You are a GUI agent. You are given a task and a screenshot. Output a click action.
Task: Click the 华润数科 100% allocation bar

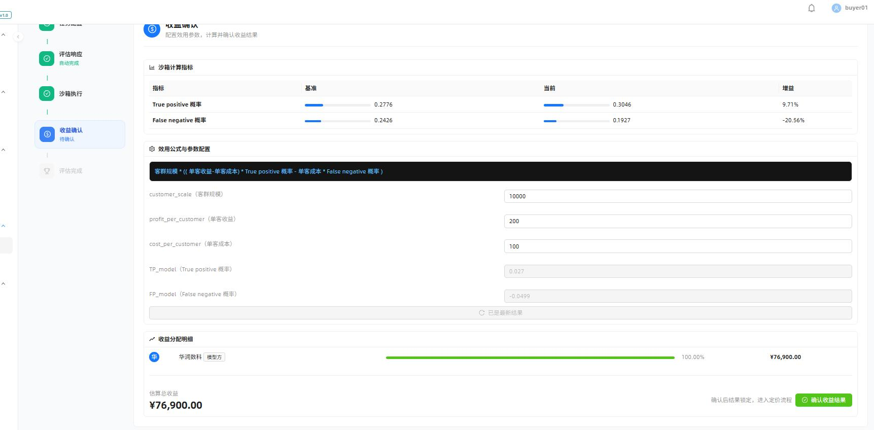[530, 357]
